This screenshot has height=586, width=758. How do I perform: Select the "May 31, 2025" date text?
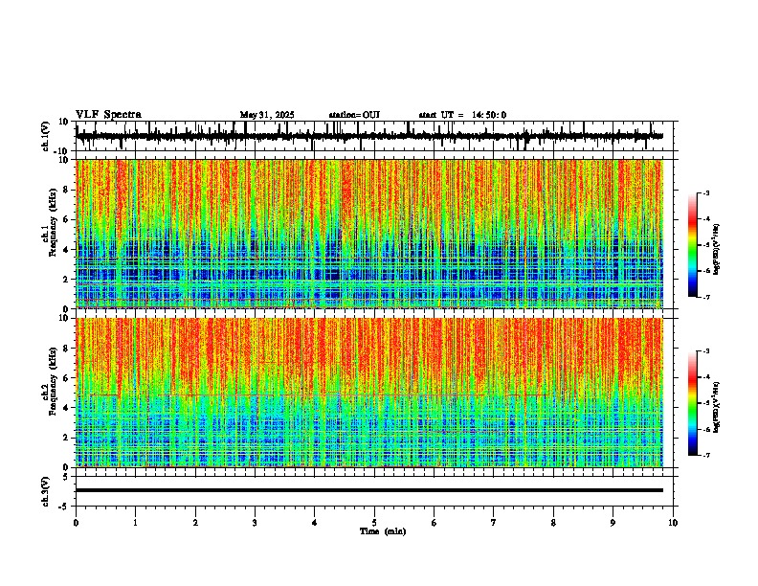pos(267,115)
